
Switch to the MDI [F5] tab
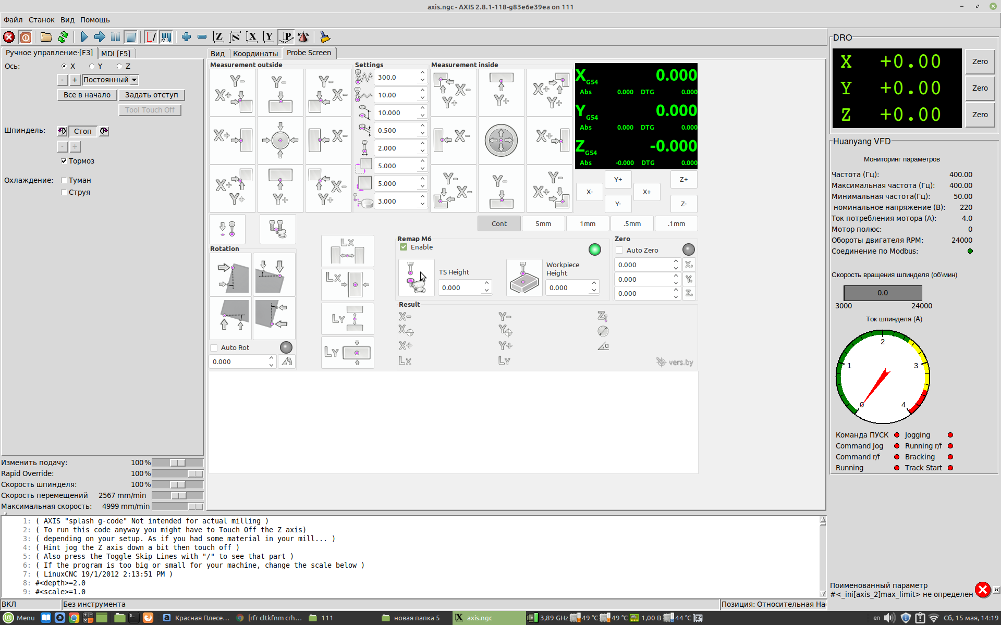(116, 53)
